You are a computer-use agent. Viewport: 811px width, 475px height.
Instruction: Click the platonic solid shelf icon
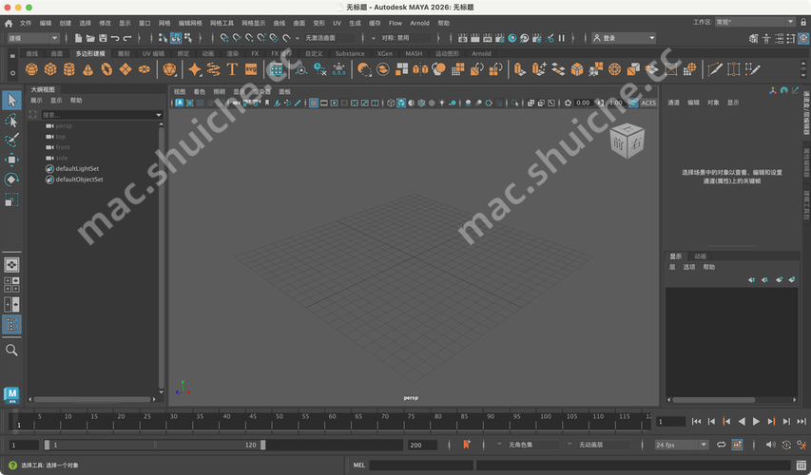(x=169, y=69)
